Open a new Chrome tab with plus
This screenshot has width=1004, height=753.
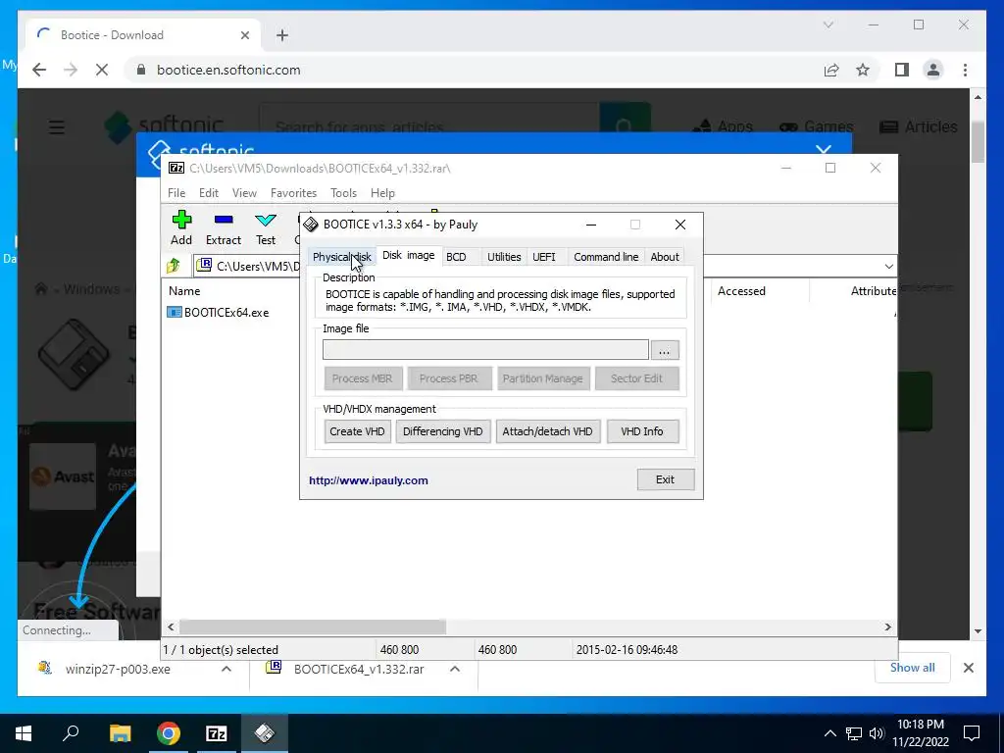(282, 35)
